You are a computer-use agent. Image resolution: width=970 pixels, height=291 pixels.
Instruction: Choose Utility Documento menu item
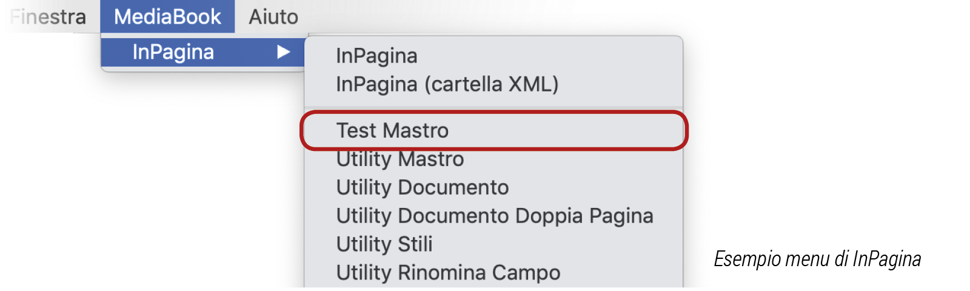coord(423,187)
